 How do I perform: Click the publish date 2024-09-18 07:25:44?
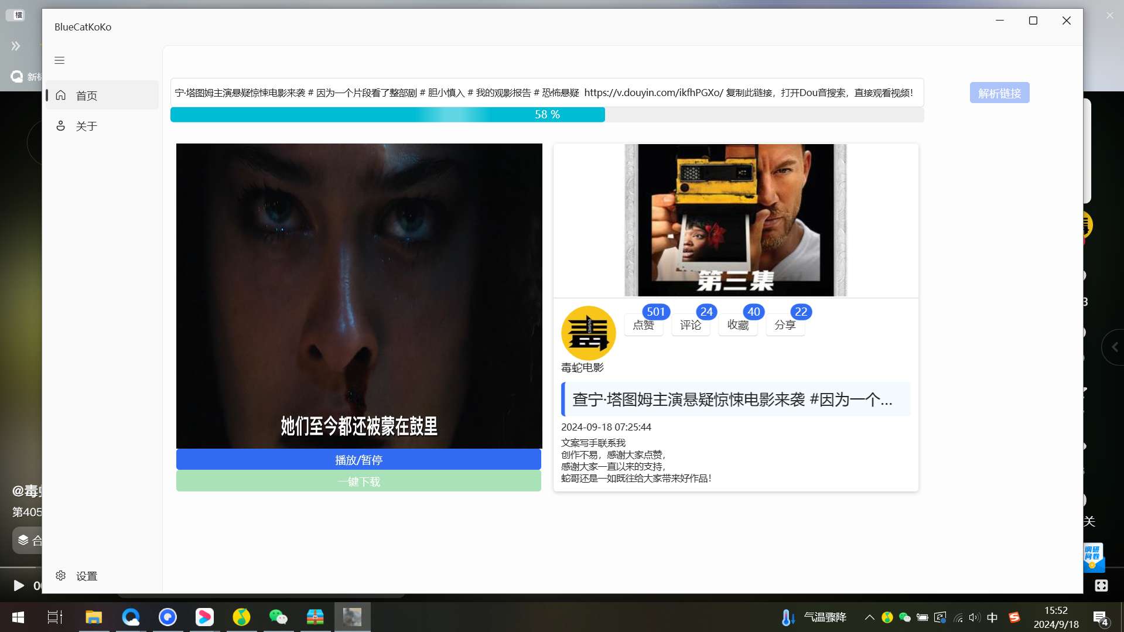pos(606,427)
